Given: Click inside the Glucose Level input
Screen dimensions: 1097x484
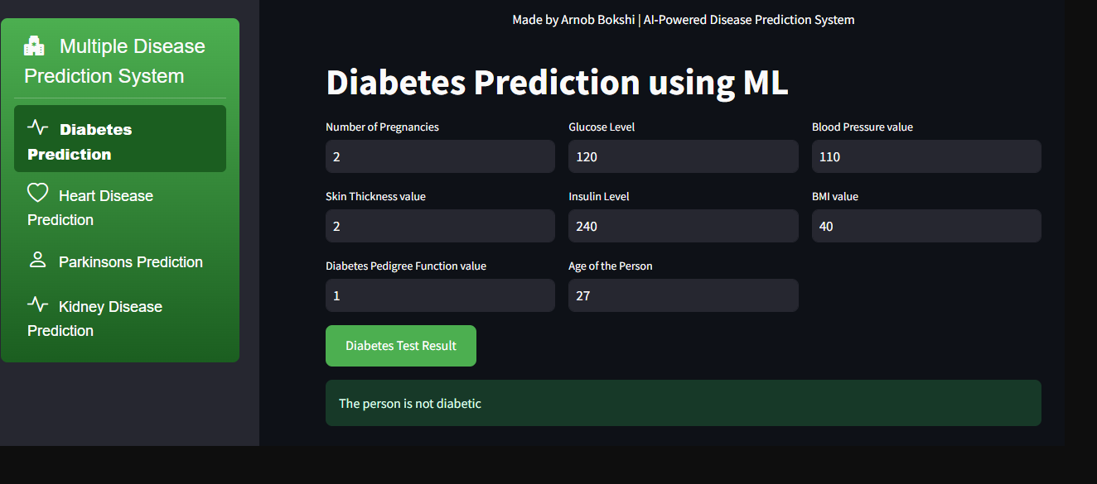Looking at the screenshot, I should click(x=684, y=156).
